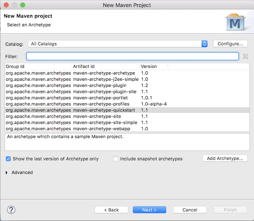Go back with the < Back button
Image resolution: width=254 pixels, height=221 pixels.
[111, 210]
